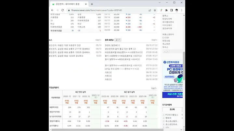
Task: Open news about 1555주 장내매수
Action: pos(70,53)
